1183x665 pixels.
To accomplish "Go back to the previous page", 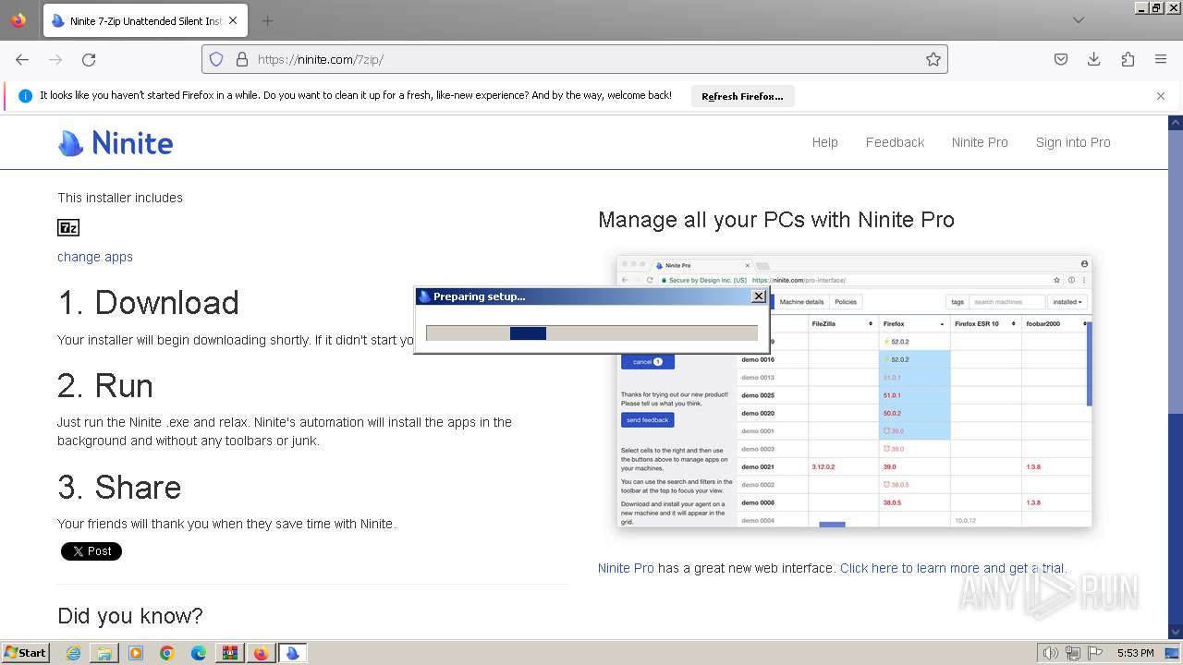I will click(x=22, y=59).
